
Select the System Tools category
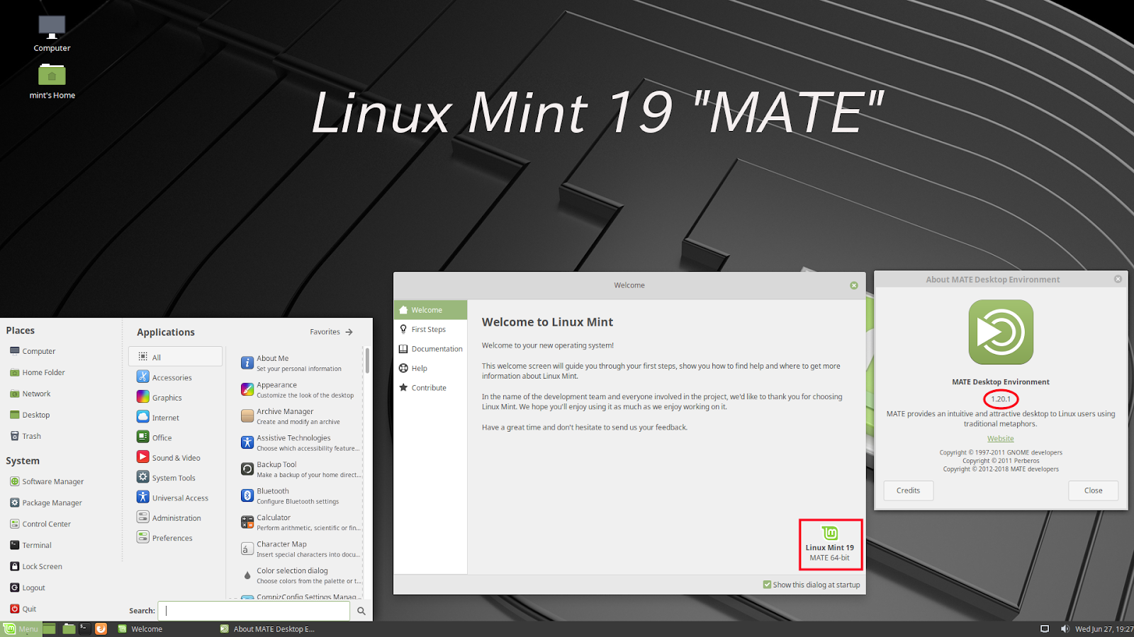[173, 477]
